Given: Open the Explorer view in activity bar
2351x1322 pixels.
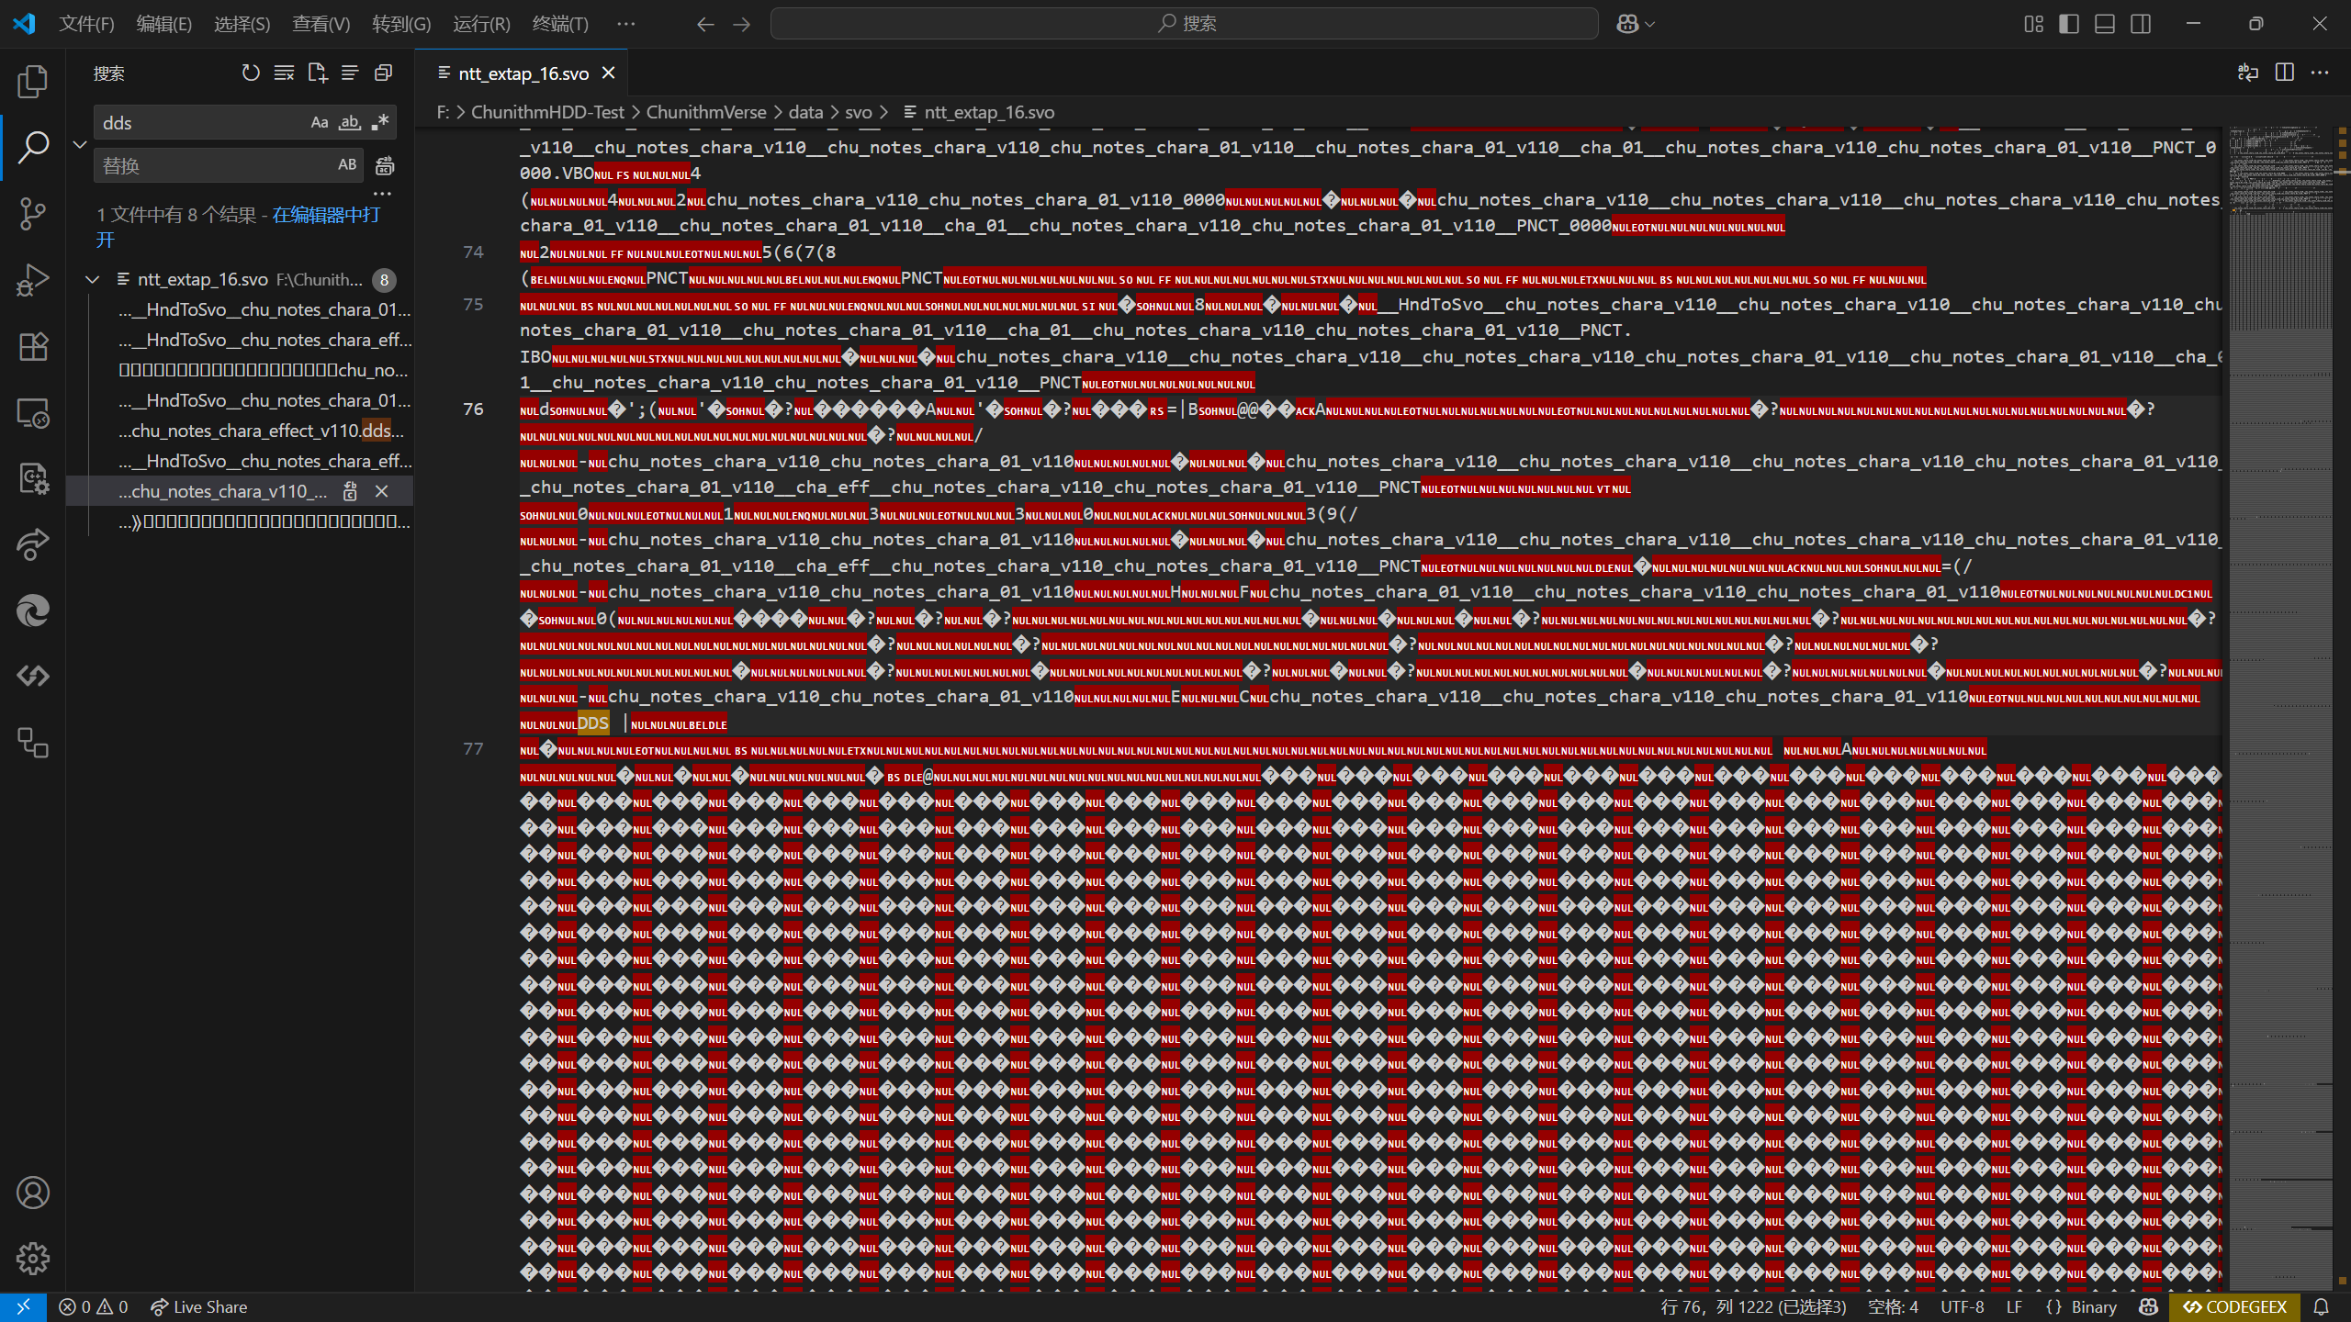Looking at the screenshot, I should point(33,83).
